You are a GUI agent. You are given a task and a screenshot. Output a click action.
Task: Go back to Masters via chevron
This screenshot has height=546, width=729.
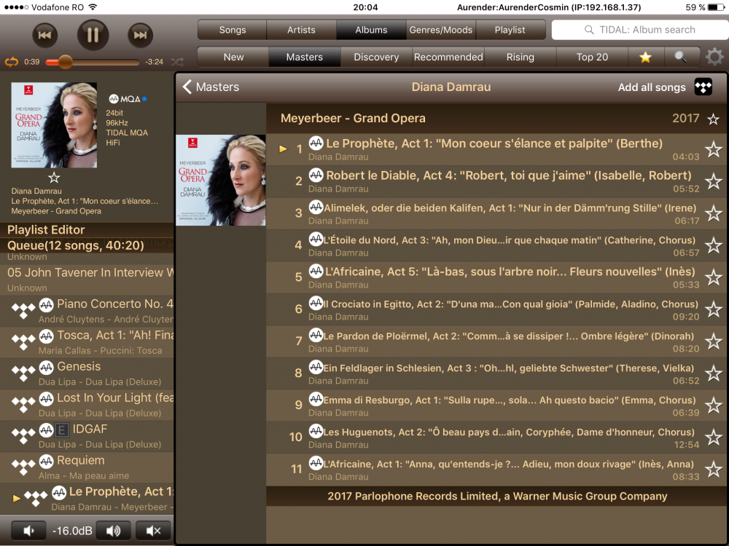point(187,87)
